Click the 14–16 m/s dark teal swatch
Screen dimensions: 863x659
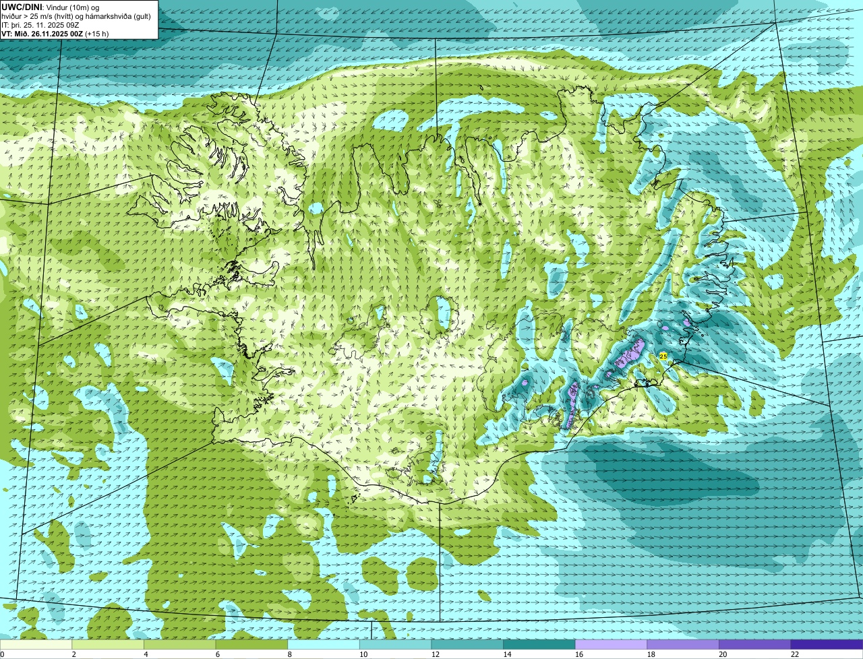[x=539, y=644]
